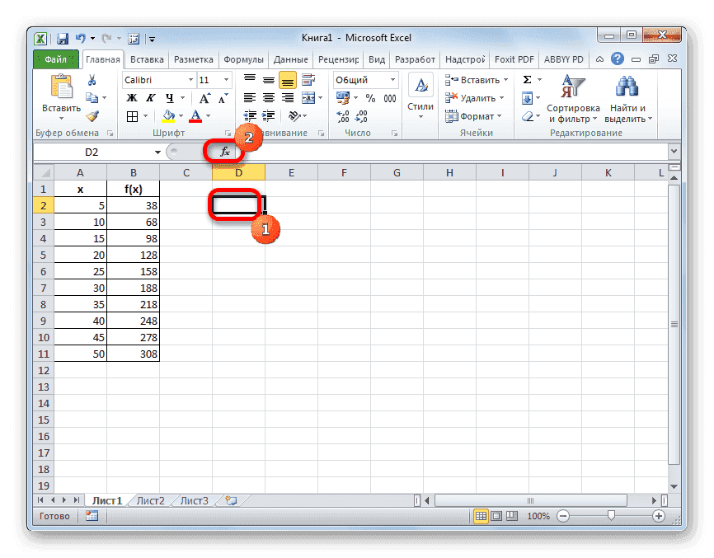Click the Save icon on Quick Access toolbar
This screenshot has height=558, width=714.
click(x=62, y=38)
